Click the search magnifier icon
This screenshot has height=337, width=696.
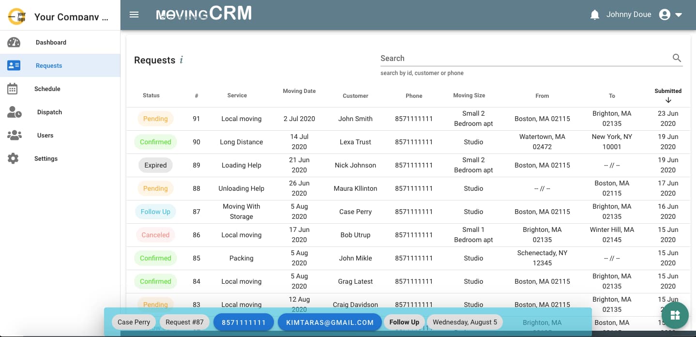click(x=677, y=58)
